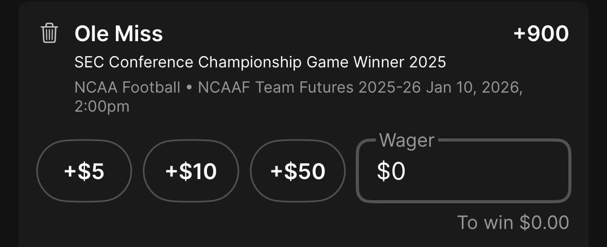Click the $0 value in the Wager box
Screen dimensions: 607x247
(391, 171)
